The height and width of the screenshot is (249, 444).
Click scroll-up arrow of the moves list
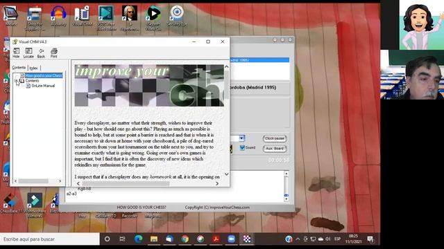pyautogui.click(x=287, y=174)
